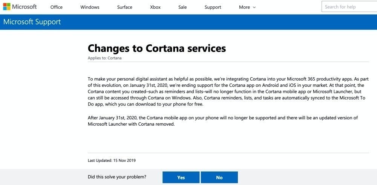Click the Applies to: Cortana label

pyautogui.click(x=104, y=58)
